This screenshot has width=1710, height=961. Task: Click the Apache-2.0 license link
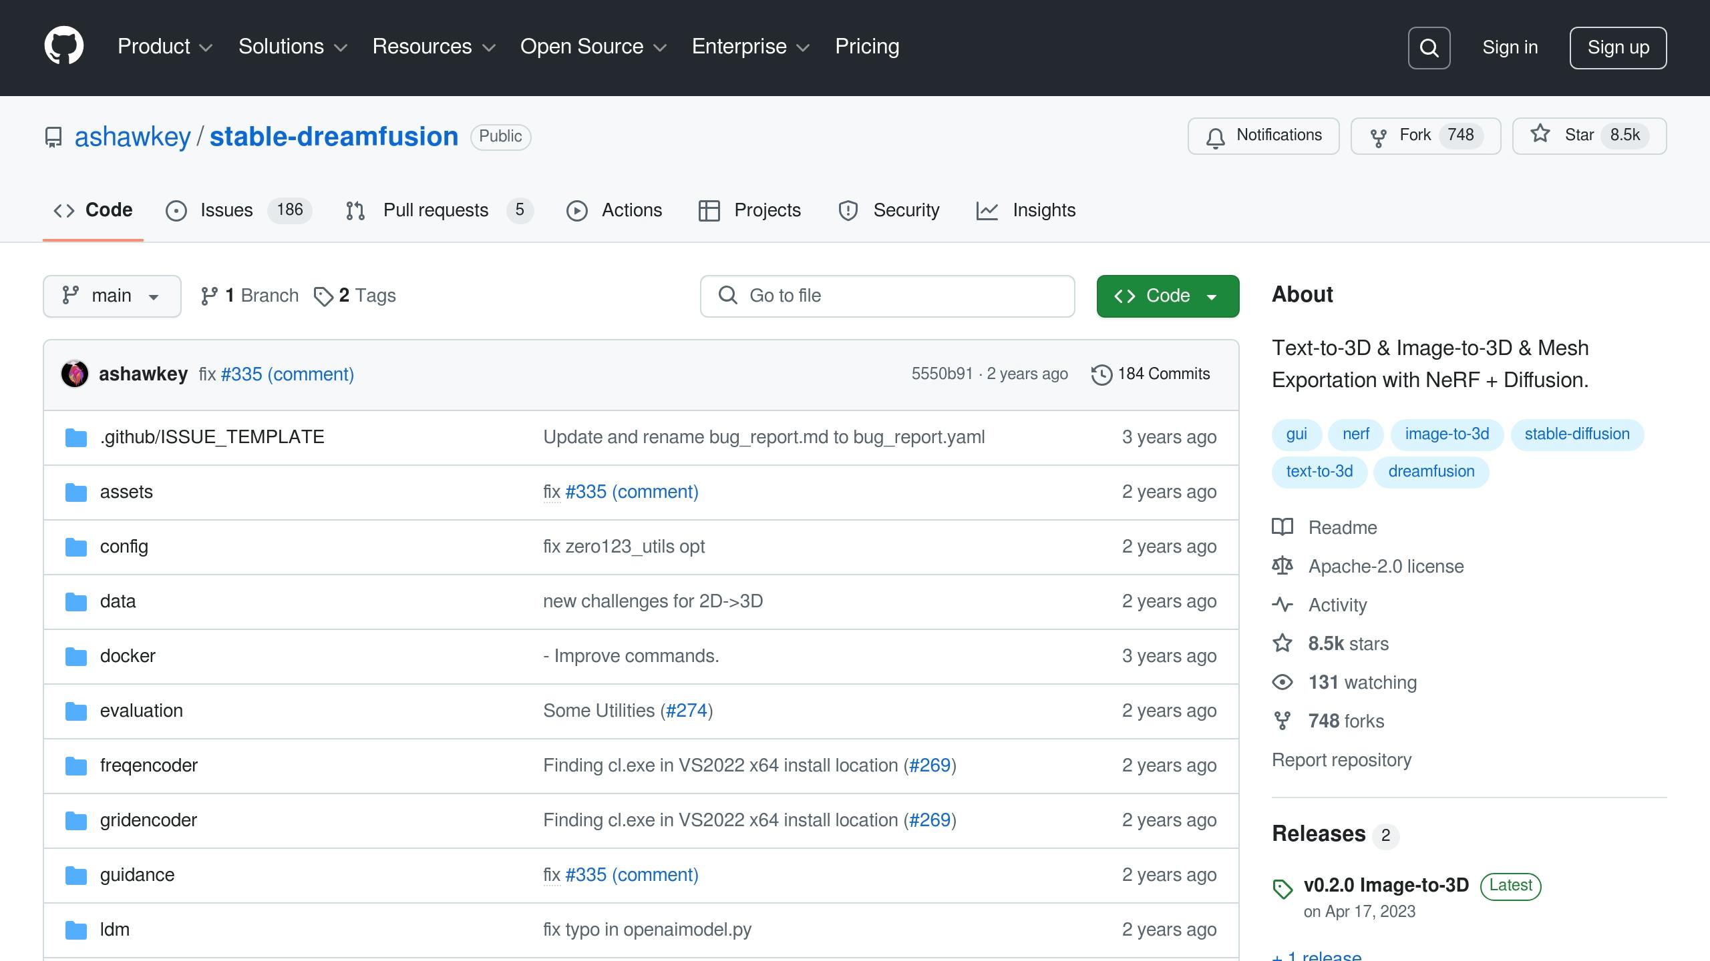[1386, 566]
